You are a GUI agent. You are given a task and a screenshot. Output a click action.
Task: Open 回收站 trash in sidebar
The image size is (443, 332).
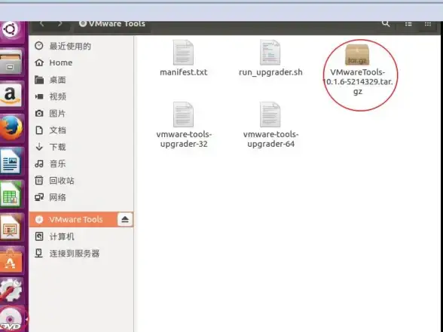(81, 181)
